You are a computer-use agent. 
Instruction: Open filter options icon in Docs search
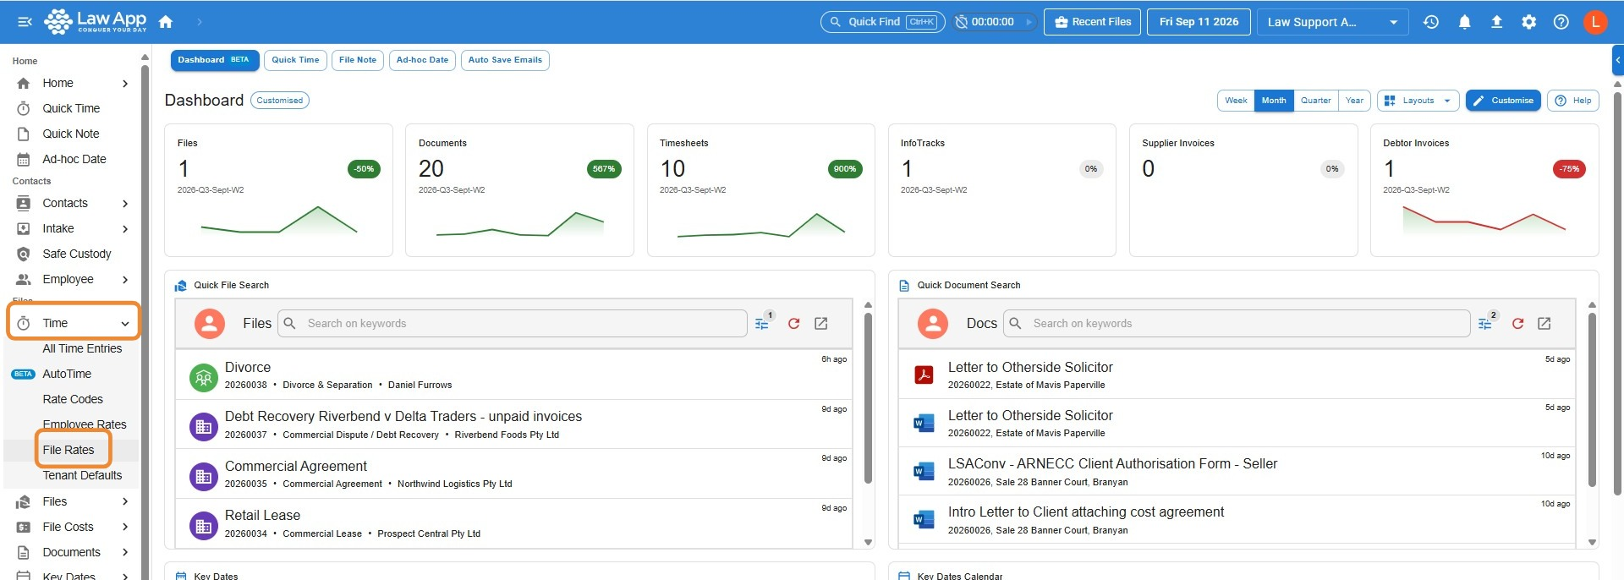pos(1485,324)
